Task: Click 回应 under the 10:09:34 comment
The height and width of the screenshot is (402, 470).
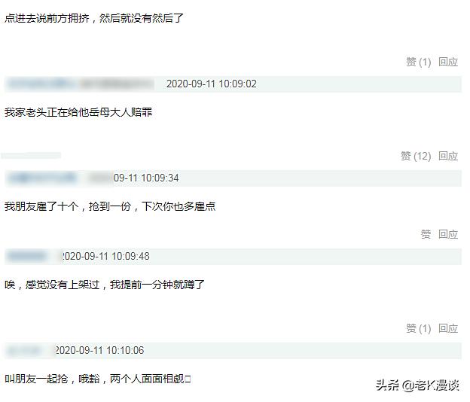Action: pos(448,234)
